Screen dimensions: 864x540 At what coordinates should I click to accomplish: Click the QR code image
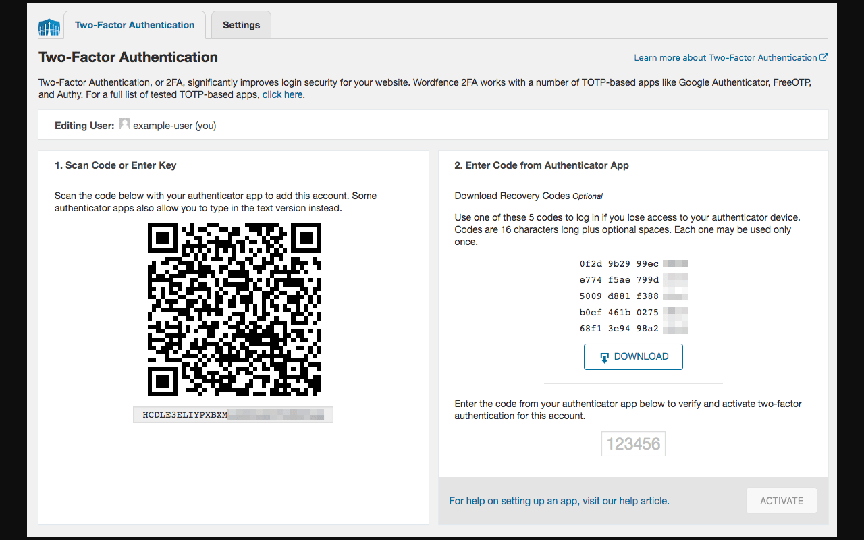coord(234,309)
